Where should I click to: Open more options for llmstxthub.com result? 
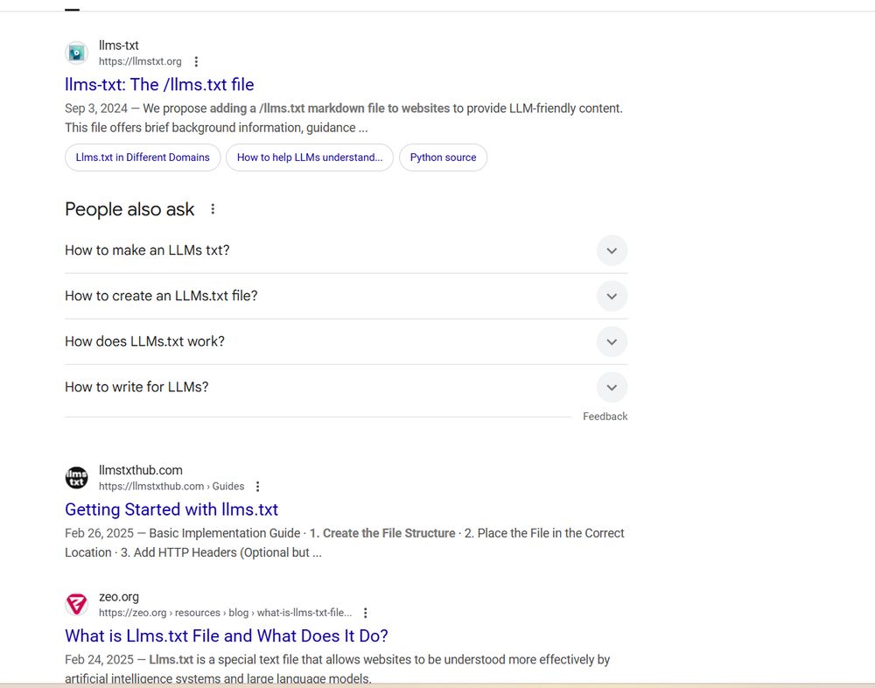[x=258, y=487]
